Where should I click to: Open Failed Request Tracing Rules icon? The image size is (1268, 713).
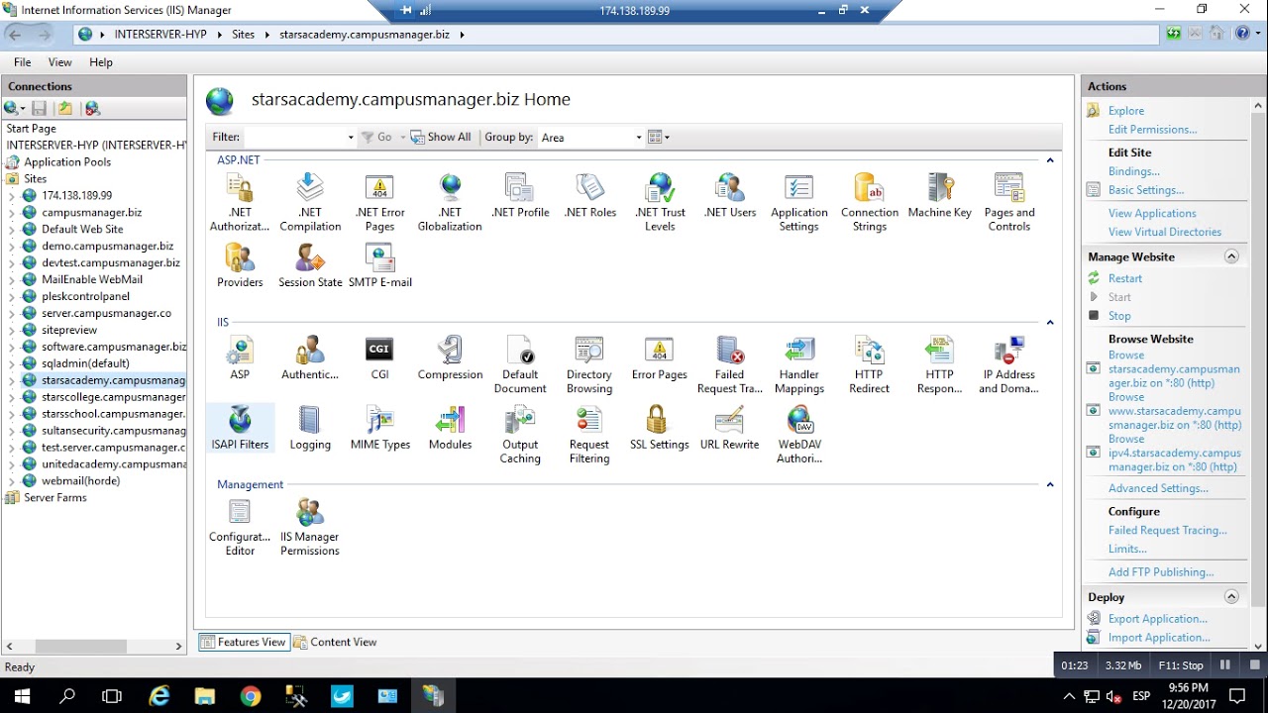pos(730,364)
